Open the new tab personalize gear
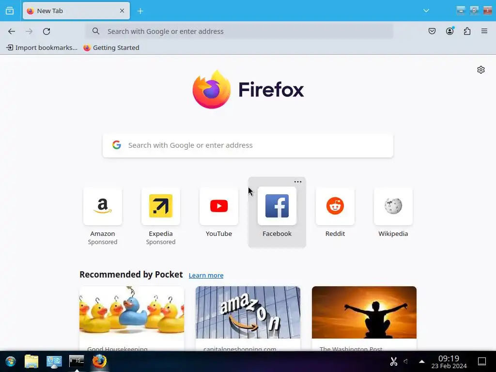Image resolution: width=496 pixels, height=372 pixels. point(481,70)
